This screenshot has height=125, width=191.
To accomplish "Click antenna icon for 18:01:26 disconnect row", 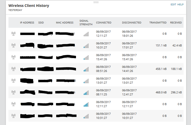I will (x=13, y=34).
